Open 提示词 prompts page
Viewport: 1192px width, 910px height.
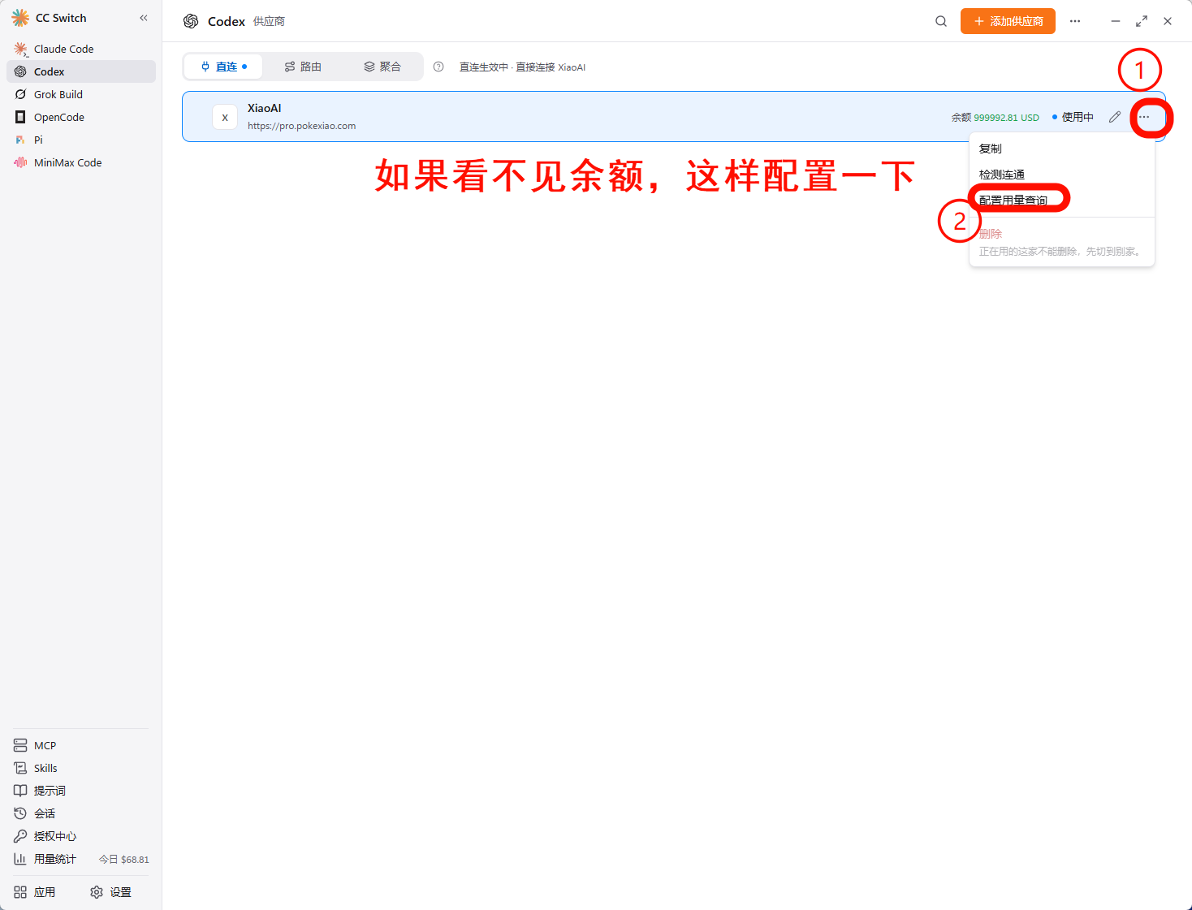pos(81,791)
